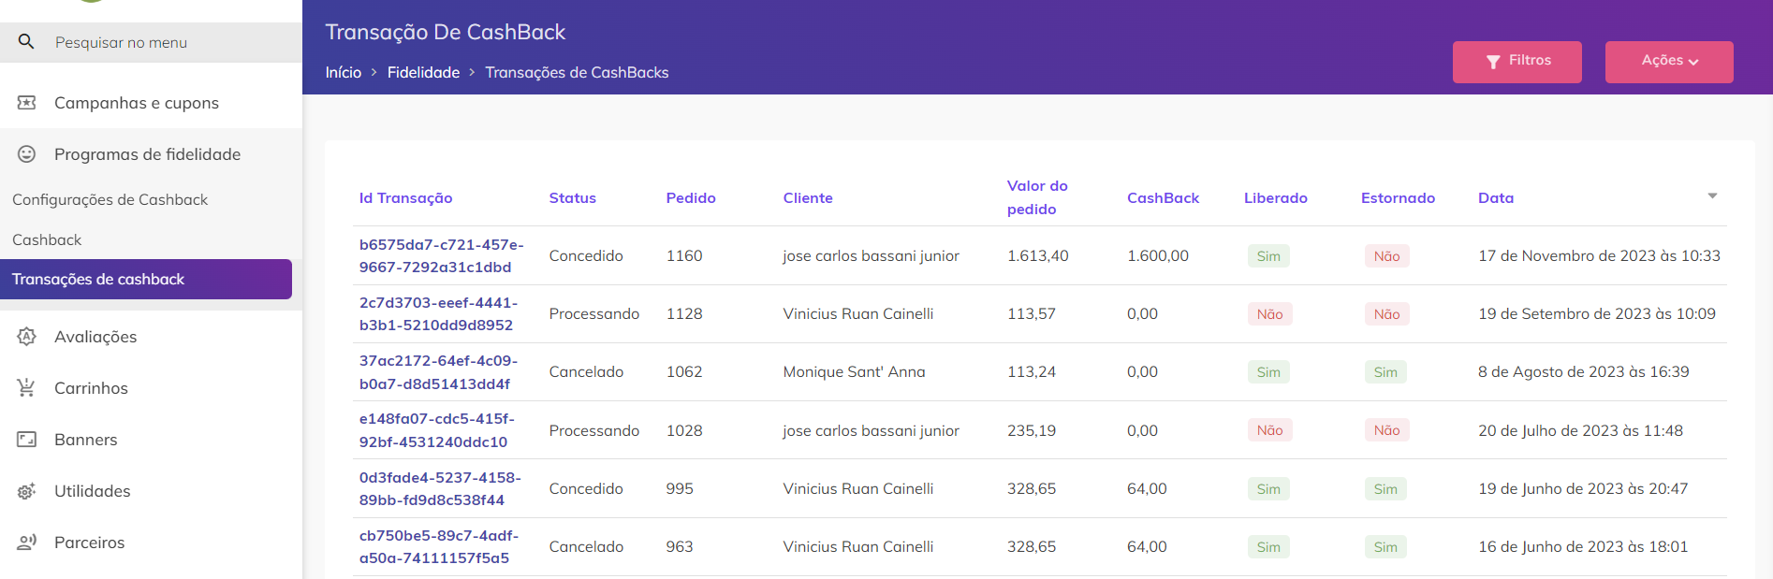The height and width of the screenshot is (579, 1773).
Task: Click the Carrinhos cart icon
Action: (x=26, y=388)
